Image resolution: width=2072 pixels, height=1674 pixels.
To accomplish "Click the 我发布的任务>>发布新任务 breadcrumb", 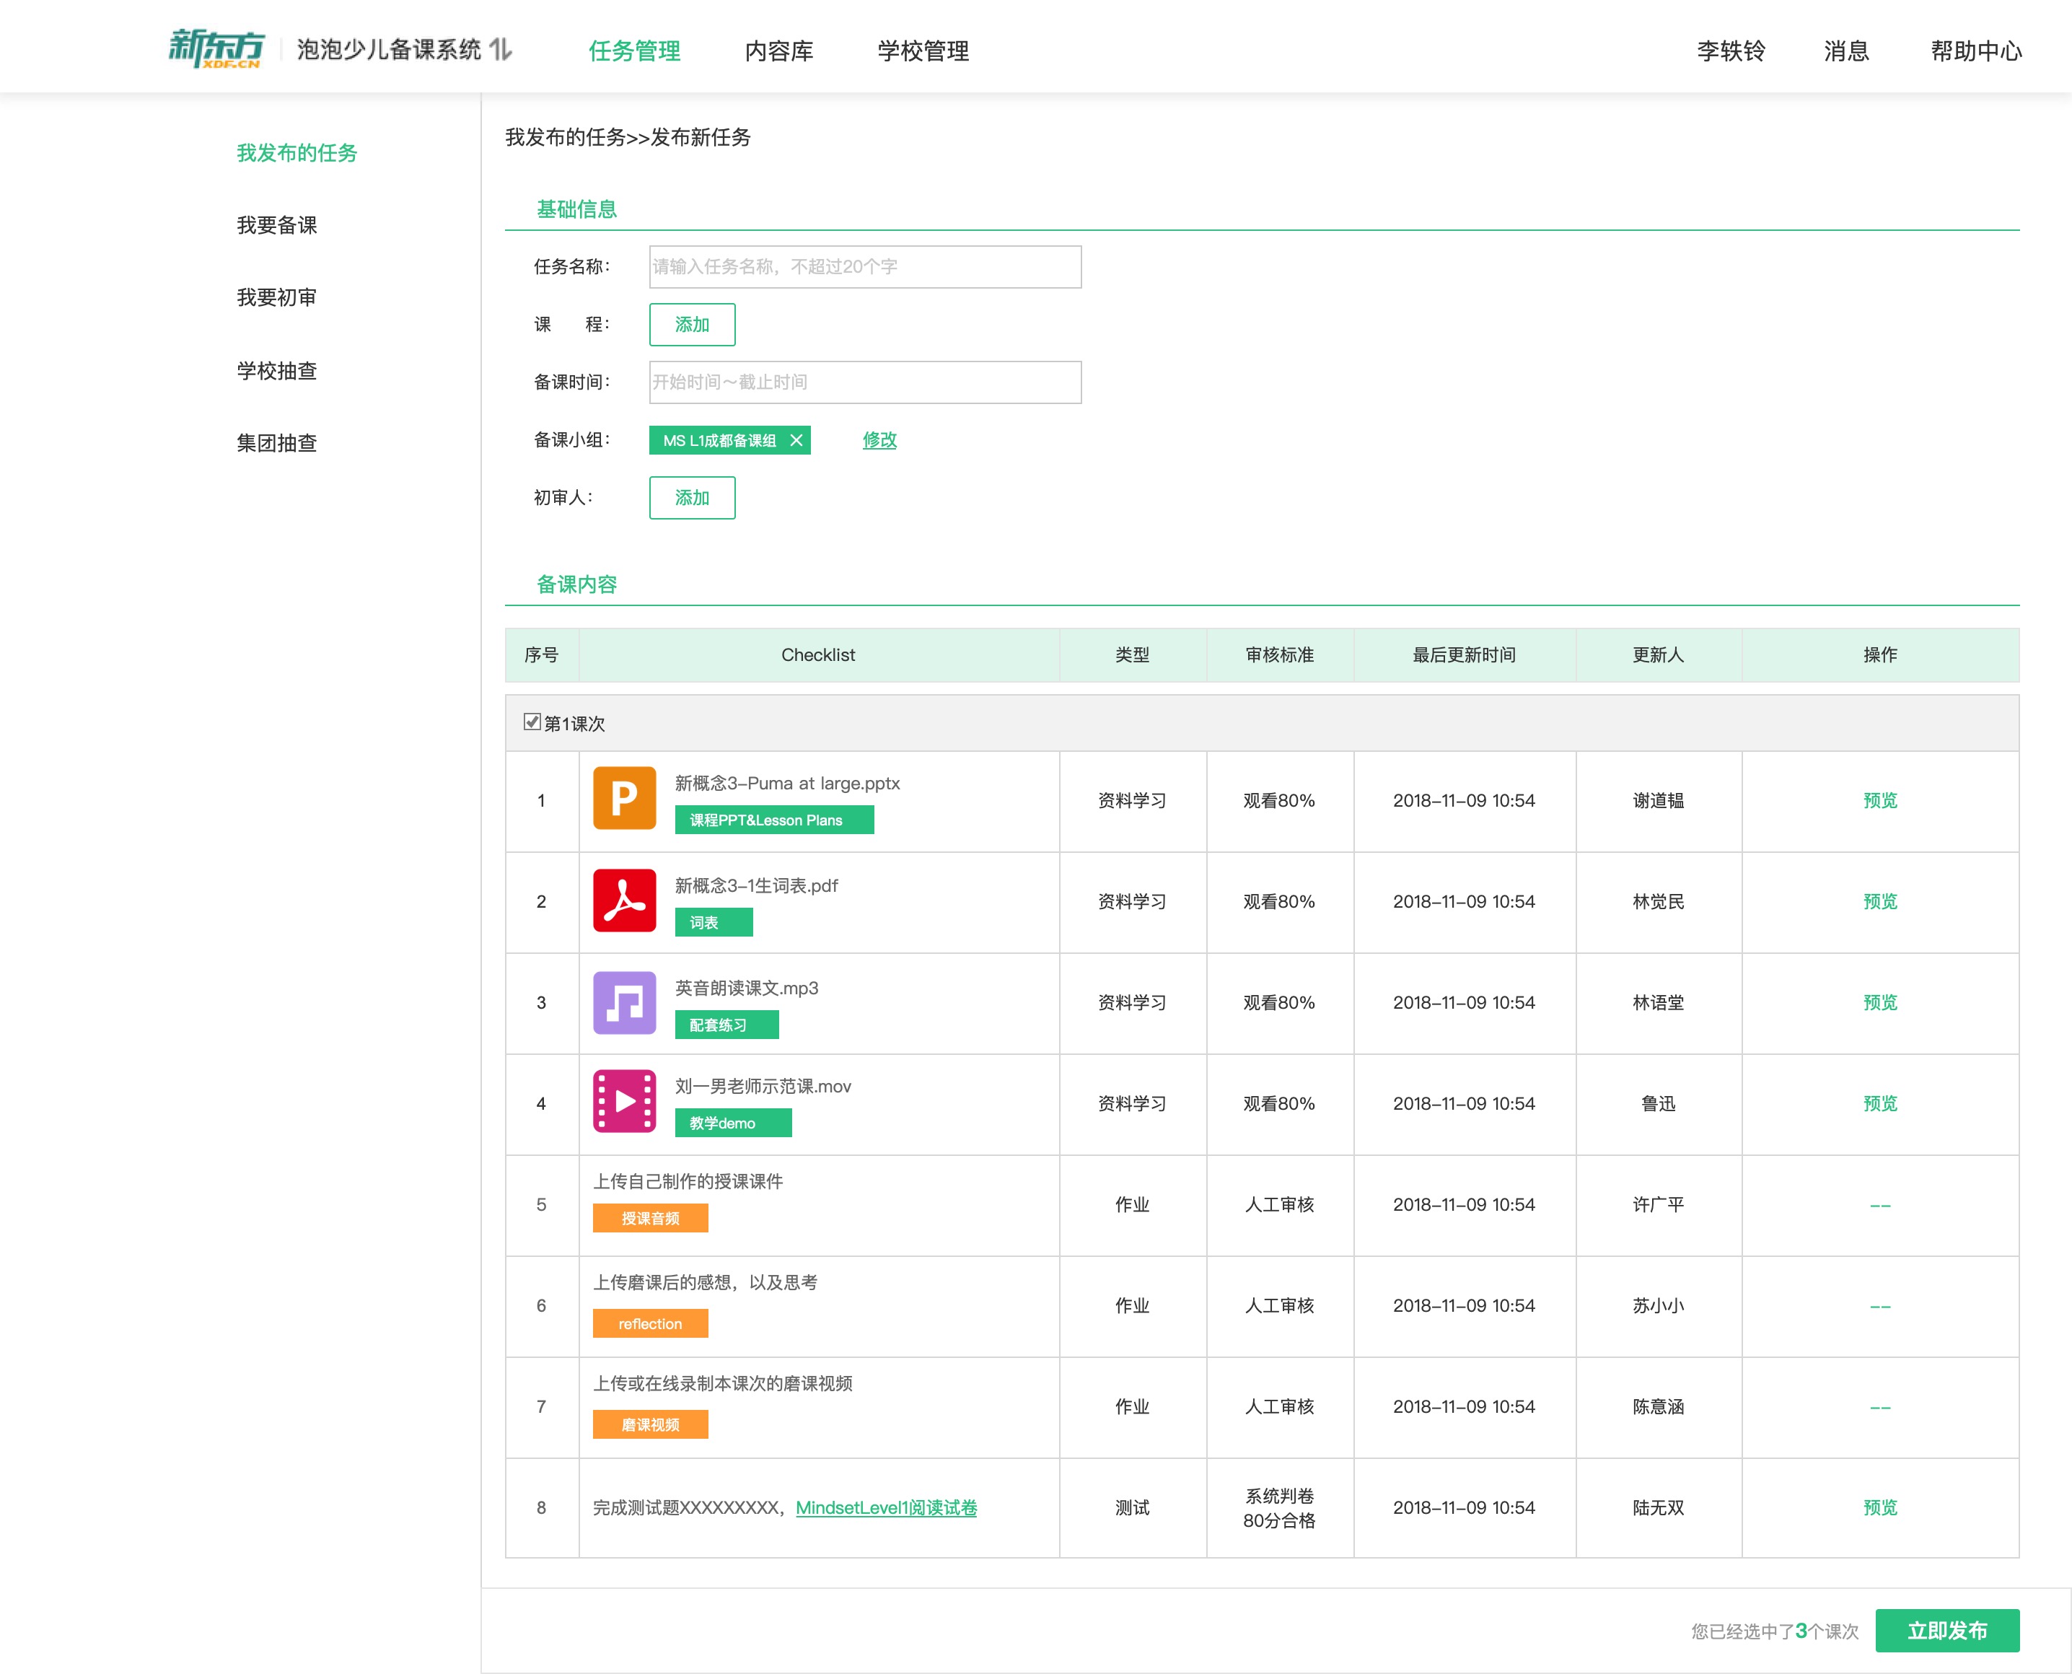I will click(628, 137).
